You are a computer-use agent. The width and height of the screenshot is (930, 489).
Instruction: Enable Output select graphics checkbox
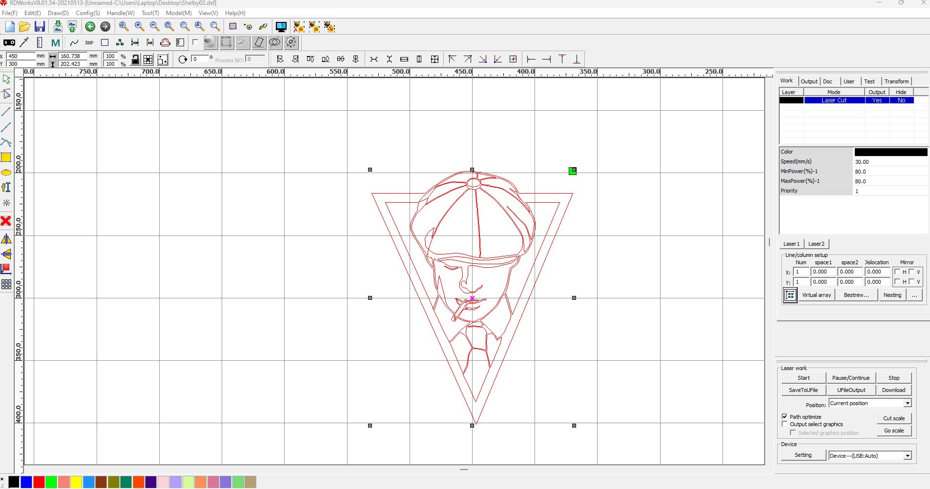pos(785,424)
